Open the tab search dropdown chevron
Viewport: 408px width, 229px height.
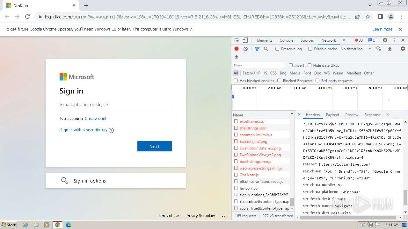[370, 5]
